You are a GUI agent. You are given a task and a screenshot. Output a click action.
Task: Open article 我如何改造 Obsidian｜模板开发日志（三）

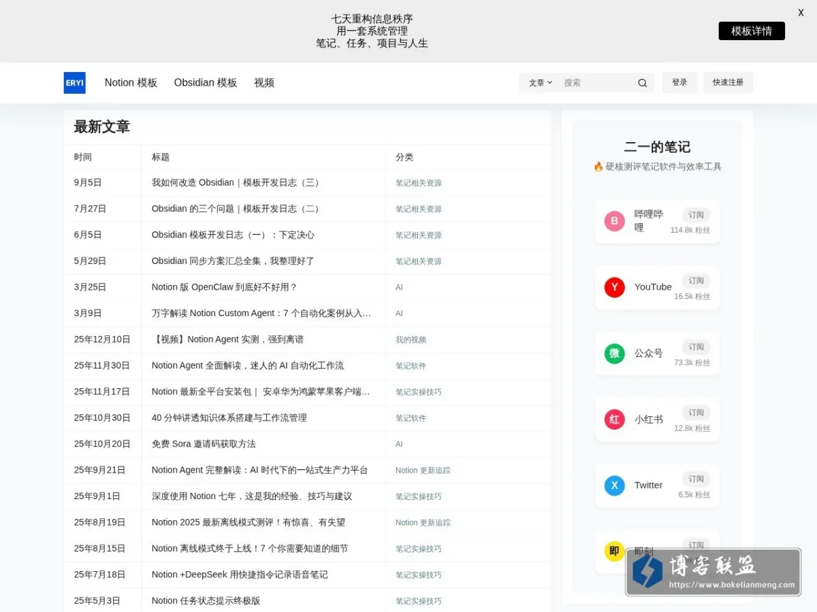click(236, 183)
